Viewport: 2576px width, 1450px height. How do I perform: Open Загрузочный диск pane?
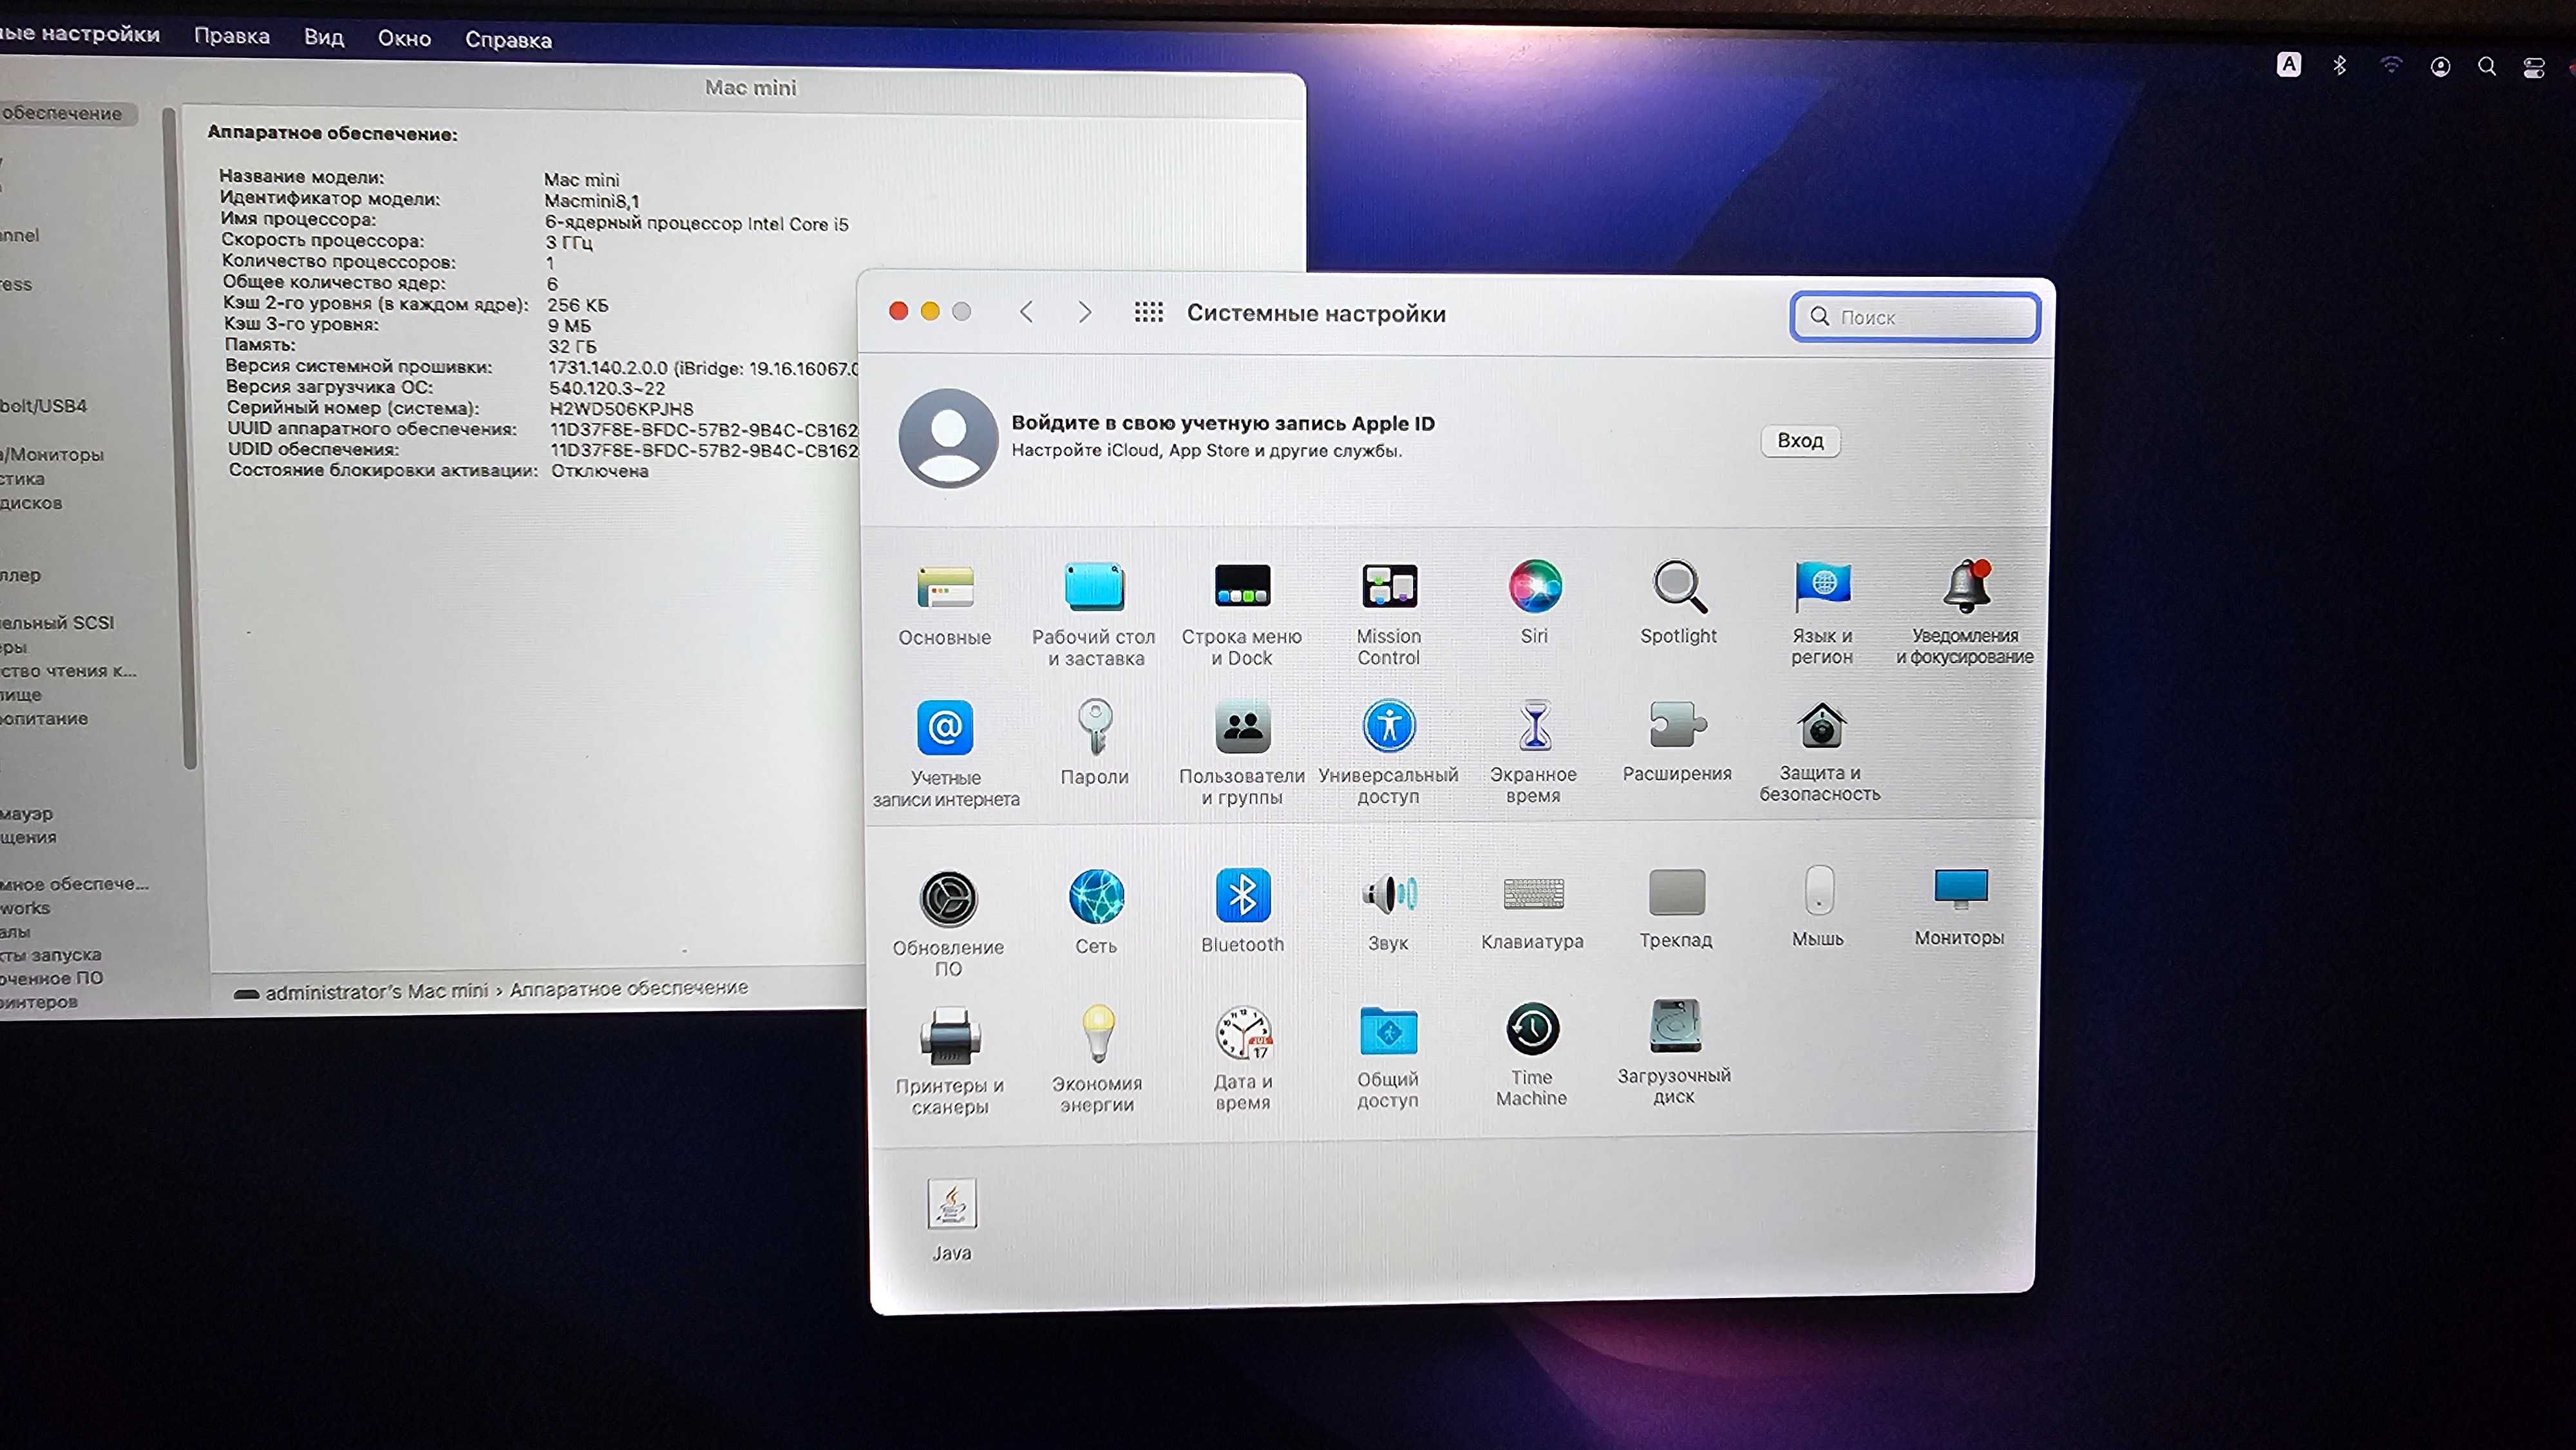click(x=1675, y=1052)
